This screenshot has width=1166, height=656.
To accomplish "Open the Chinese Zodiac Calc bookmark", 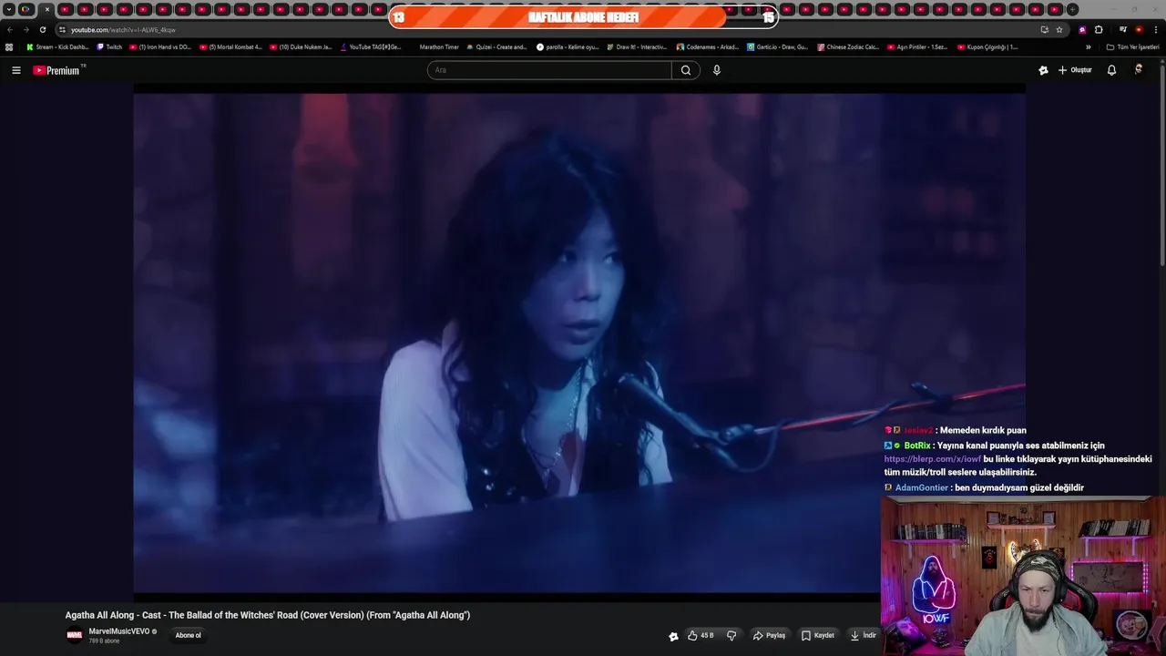I will [x=848, y=46].
